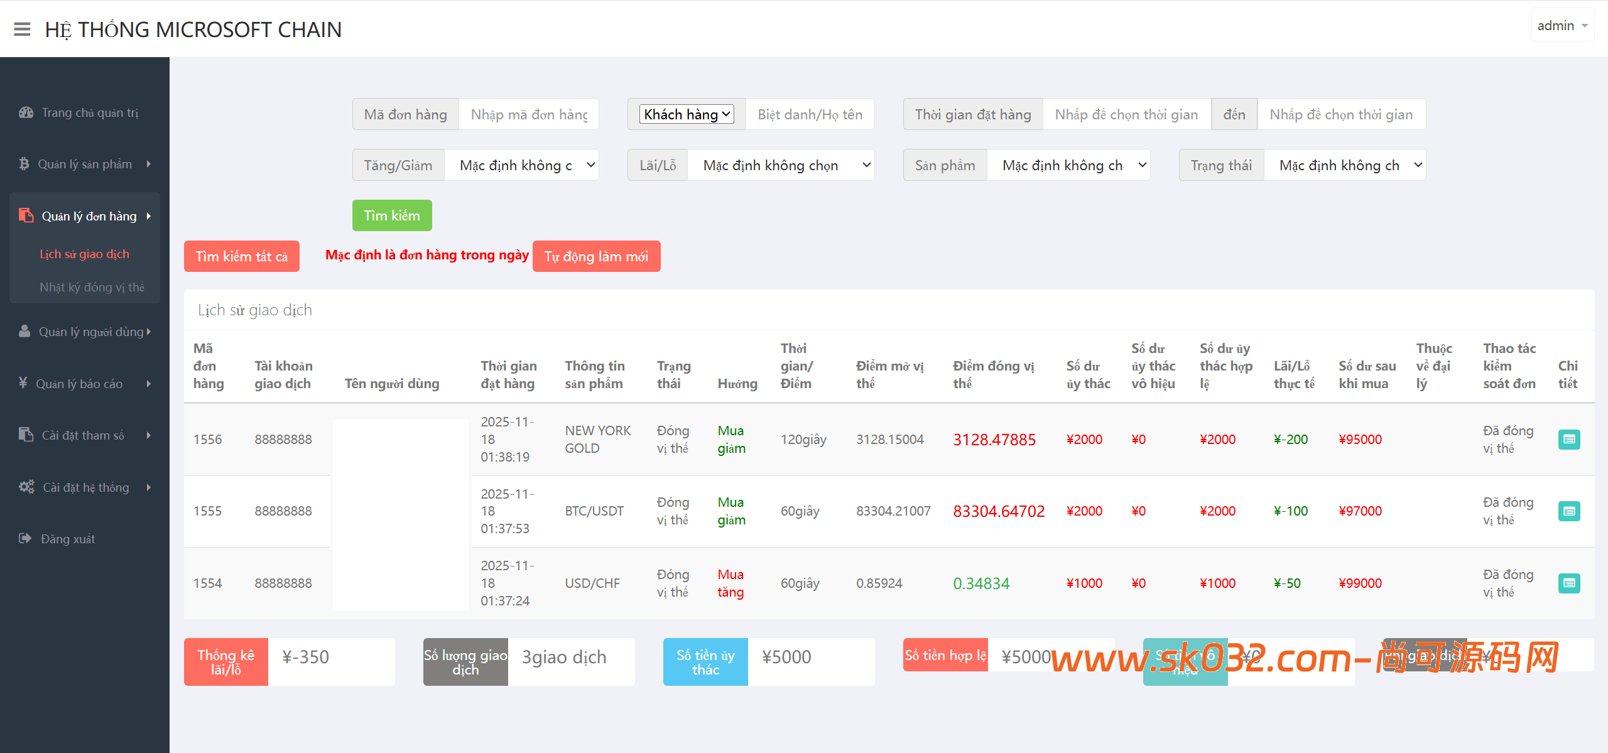Open the Trạng thái dropdown
This screenshot has width=1608, height=753.
click(x=1344, y=165)
